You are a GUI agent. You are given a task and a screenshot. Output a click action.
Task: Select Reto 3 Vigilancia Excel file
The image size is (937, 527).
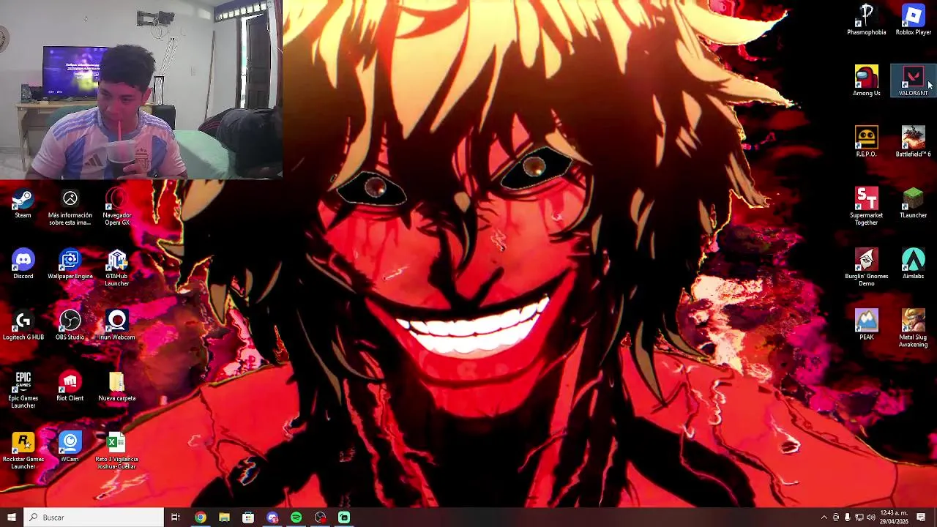click(x=116, y=451)
